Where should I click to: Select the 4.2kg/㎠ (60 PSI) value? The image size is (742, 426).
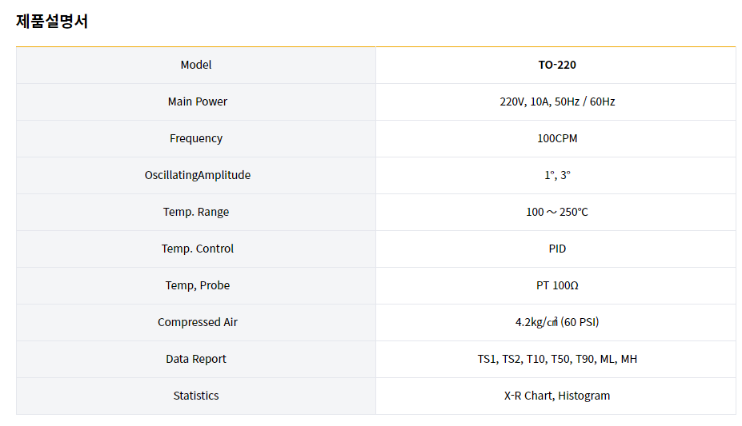click(557, 322)
